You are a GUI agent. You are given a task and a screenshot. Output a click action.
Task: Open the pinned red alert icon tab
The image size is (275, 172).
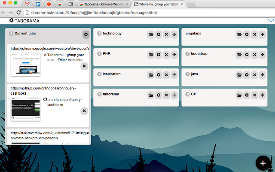coord(49,4)
